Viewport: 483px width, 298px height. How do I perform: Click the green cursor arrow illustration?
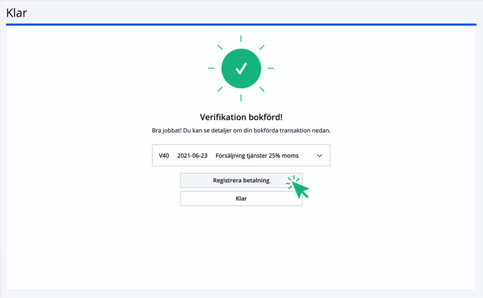pos(301,190)
